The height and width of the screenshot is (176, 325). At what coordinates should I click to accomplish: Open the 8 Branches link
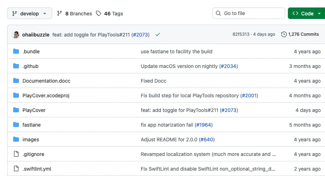(78, 14)
